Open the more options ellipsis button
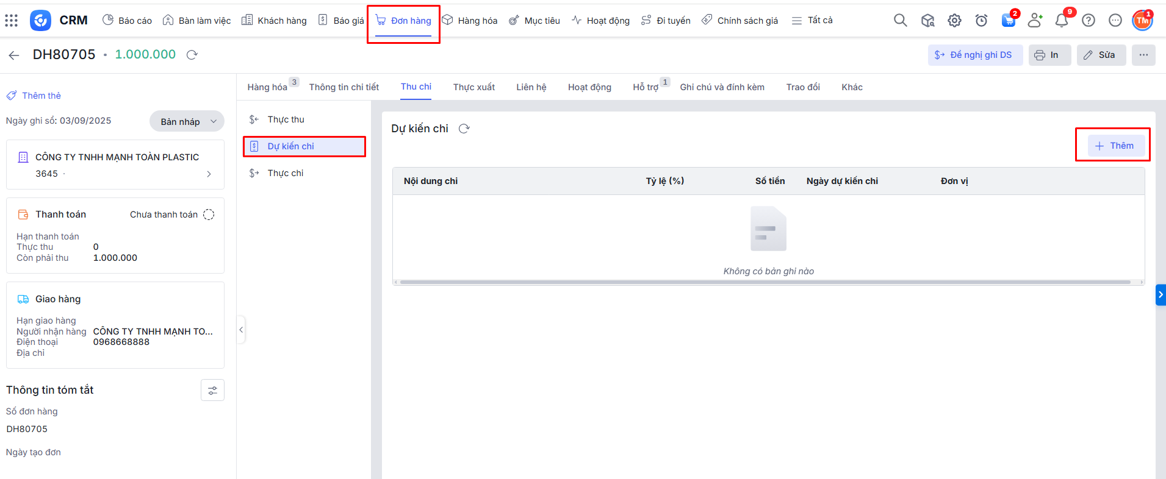 [1143, 55]
